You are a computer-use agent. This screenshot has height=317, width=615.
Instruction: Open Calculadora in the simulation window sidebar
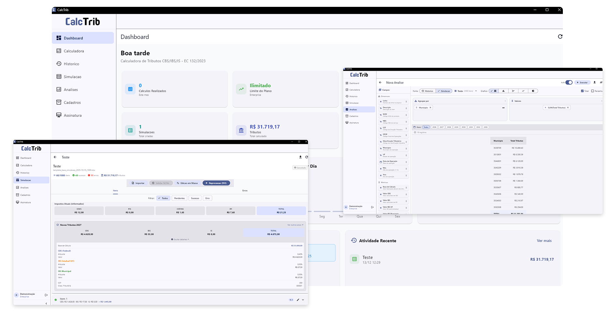31,165
